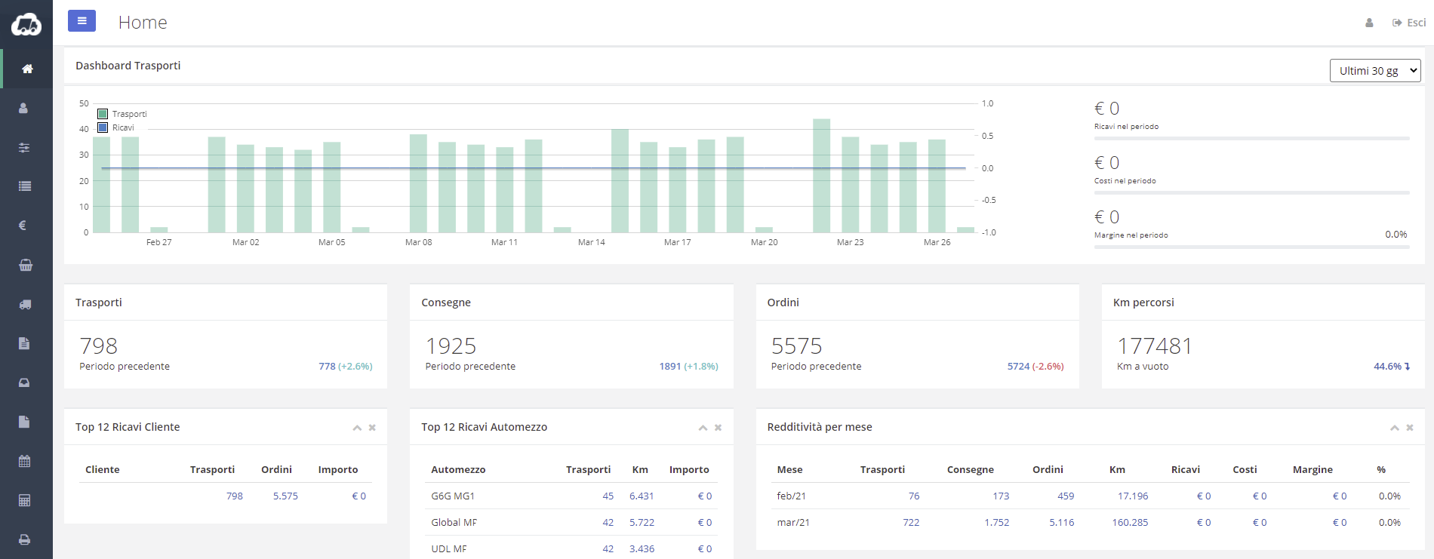1434x559 pixels.
Task: Click the 722 trasporti link for mar/21
Action: [x=911, y=522]
